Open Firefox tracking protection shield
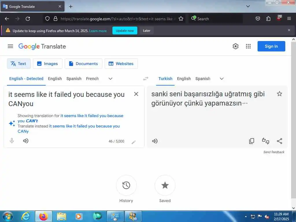This screenshot has width=296, height=222. pyautogui.click(x=47, y=19)
